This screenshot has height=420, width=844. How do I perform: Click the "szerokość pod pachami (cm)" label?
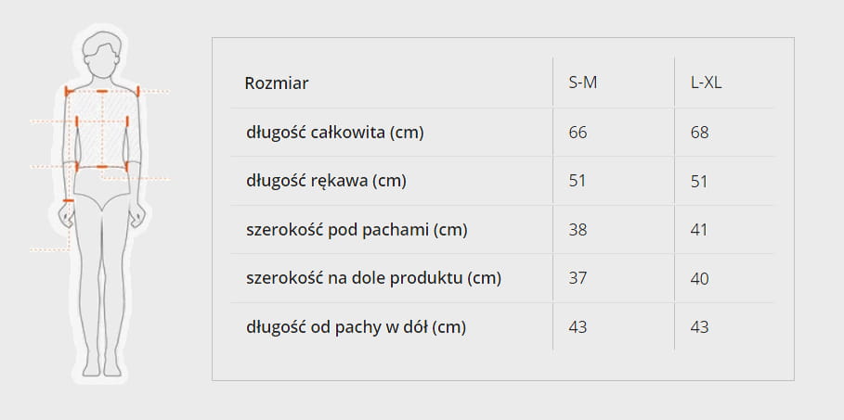(357, 229)
